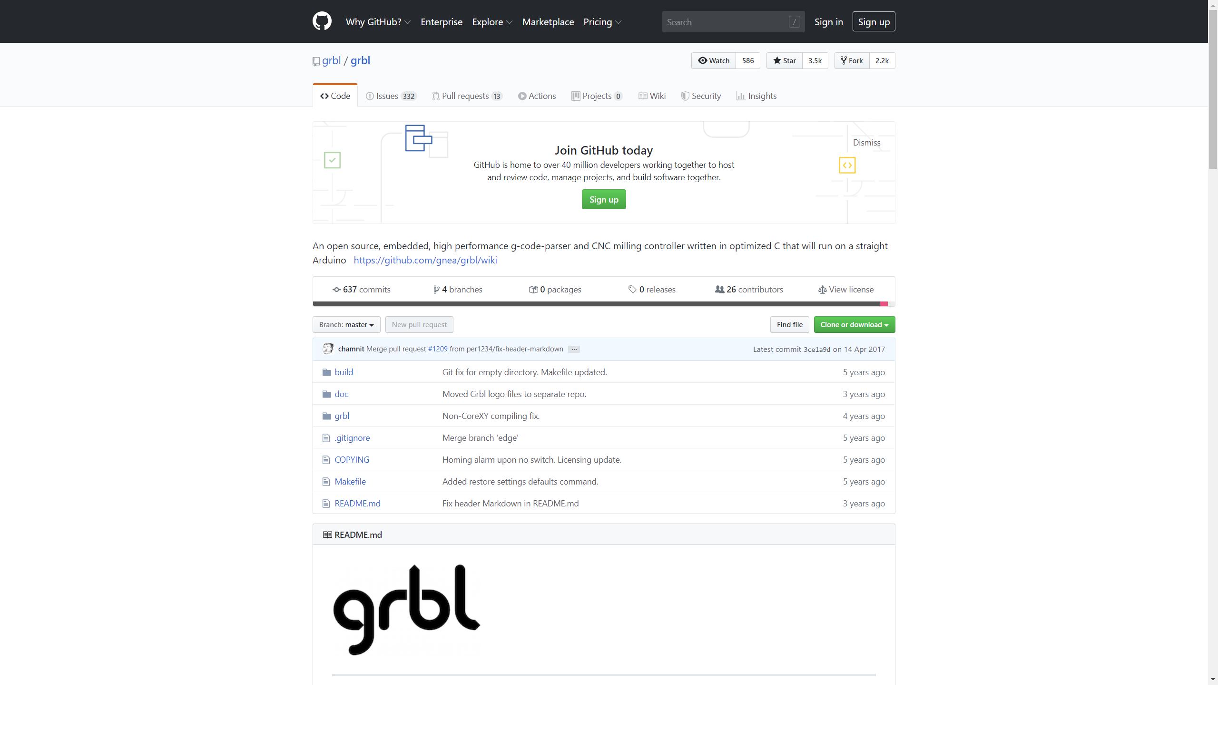Click the GitHub octocat logo
This screenshot has width=1218, height=738.
click(x=322, y=21)
